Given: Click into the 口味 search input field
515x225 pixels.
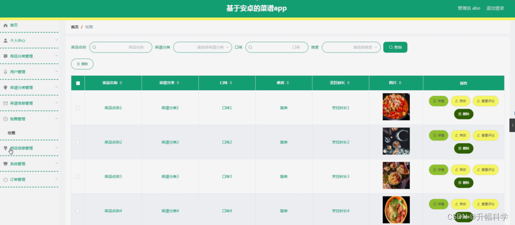Looking at the screenshot, I should [277, 47].
